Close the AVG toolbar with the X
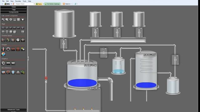Viewport: 200px width, 112px height. [2, 4]
